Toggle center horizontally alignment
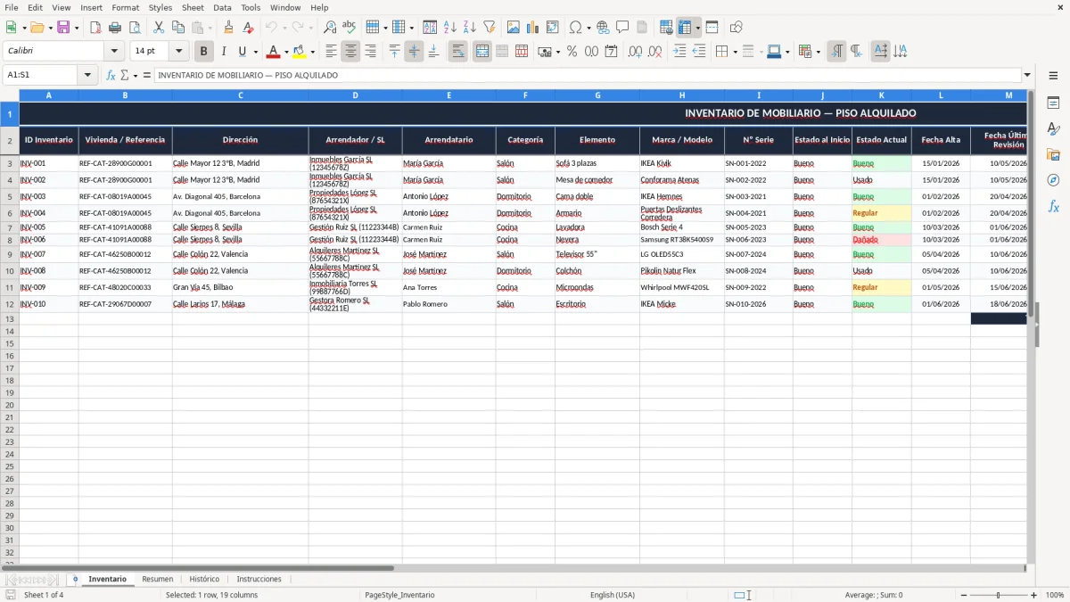Viewport: 1070px width, 602px height. pos(350,52)
